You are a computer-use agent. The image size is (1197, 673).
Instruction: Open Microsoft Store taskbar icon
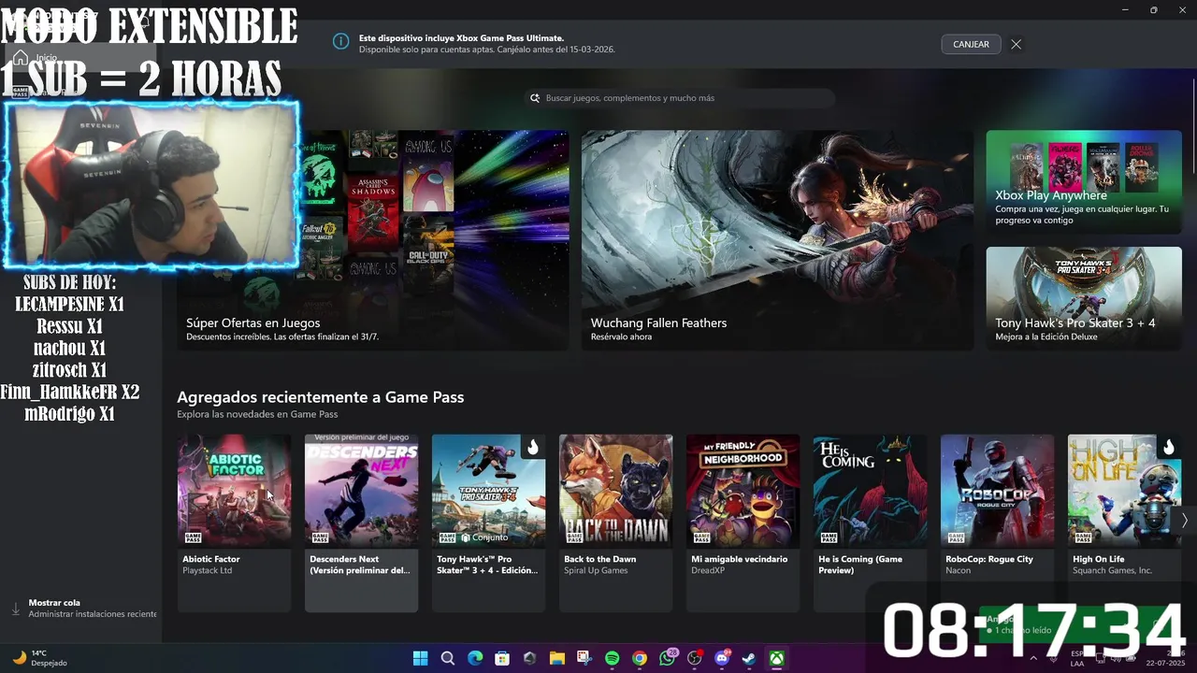point(502,658)
